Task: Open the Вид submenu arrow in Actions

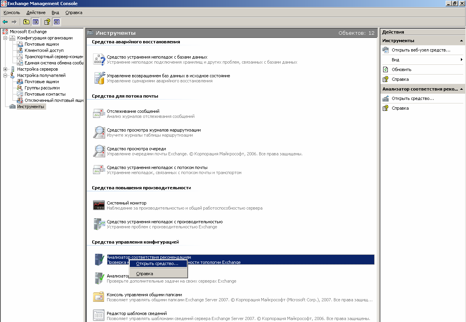Action: [461, 60]
